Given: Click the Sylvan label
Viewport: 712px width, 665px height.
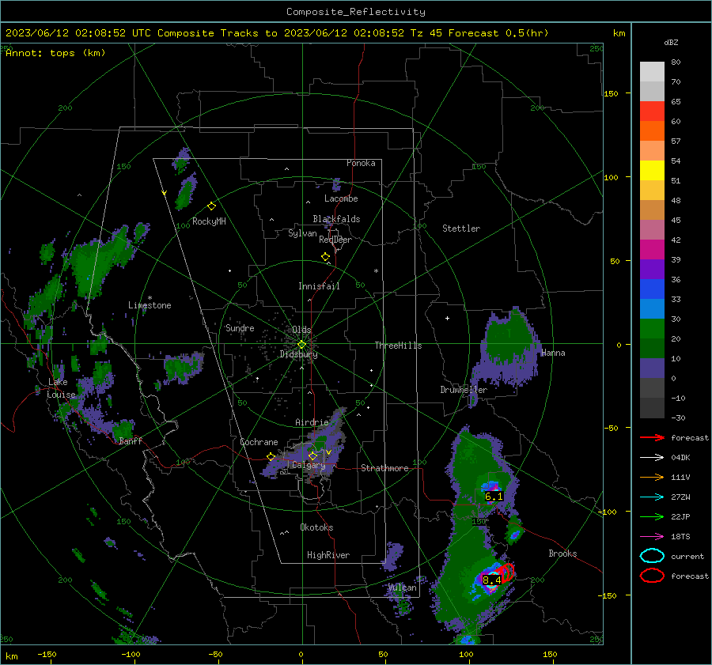Looking at the screenshot, I should pyautogui.click(x=302, y=233).
